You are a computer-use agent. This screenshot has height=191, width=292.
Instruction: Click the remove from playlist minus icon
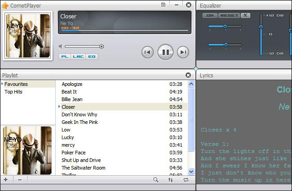pyautogui.click(x=20, y=179)
